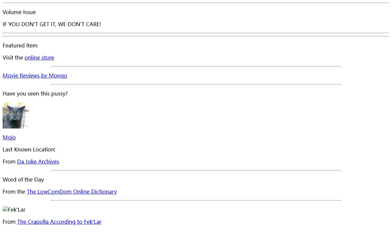This screenshot has width=392, height=242.
Task: Click divider line below Movie Reviews link
Action: 196,84
